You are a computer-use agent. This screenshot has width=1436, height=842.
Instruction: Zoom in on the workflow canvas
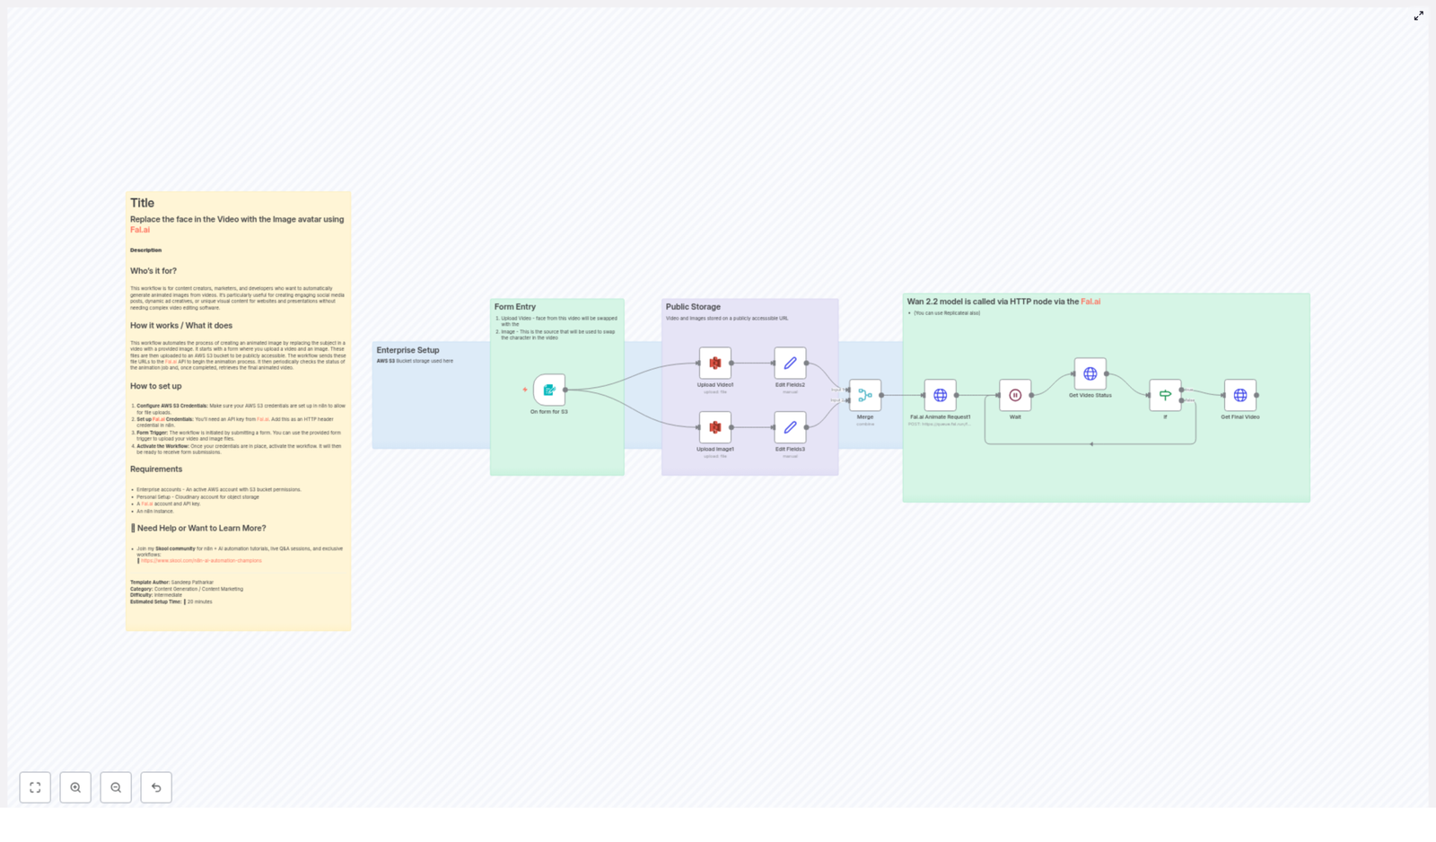75,787
